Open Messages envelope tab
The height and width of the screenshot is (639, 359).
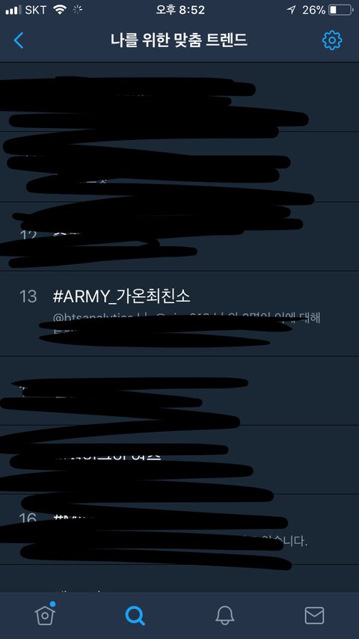pos(314,615)
